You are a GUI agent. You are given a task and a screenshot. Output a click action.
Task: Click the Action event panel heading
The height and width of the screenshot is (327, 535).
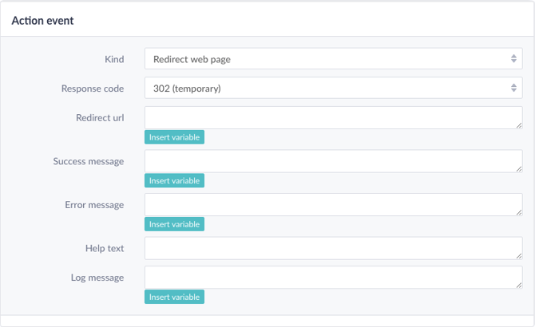[x=42, y=21]
